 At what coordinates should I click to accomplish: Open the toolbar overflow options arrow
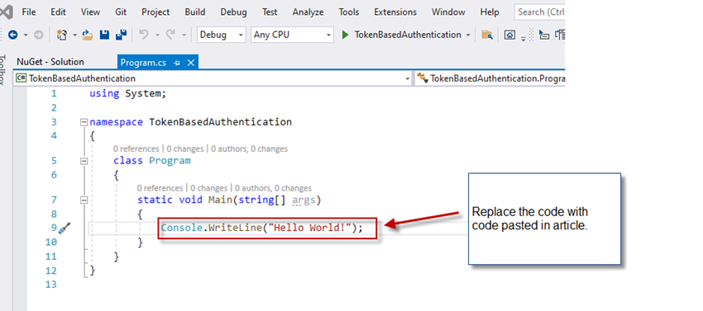tap(524, 38)
